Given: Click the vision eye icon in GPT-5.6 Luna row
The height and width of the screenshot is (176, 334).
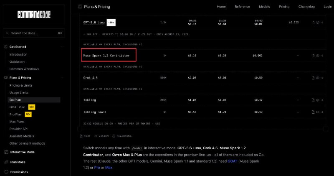Looking at the screenshot, I should point(318,23).
